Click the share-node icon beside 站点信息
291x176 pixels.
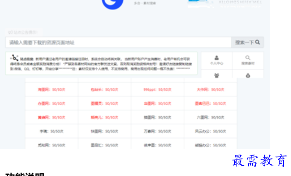pyautogui.click(x=15, y=58)
